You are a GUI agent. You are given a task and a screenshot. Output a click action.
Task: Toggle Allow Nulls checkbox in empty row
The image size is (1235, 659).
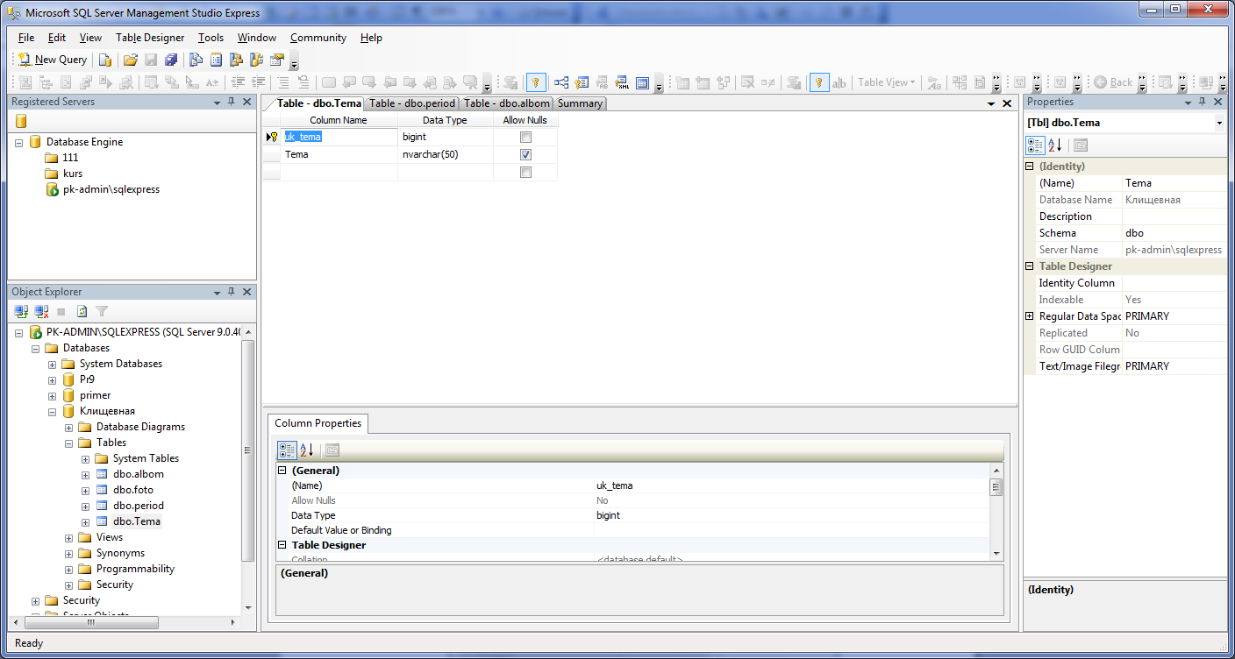[x=525, y=173]
